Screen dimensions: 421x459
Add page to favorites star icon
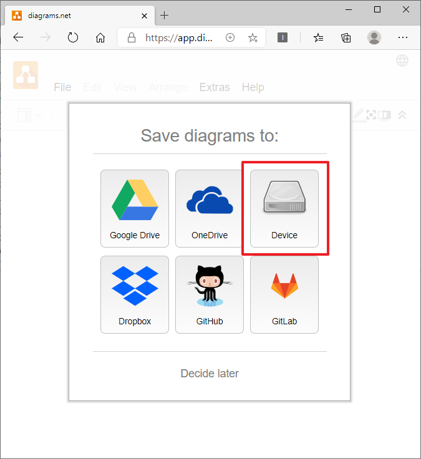tap(253, 37)
